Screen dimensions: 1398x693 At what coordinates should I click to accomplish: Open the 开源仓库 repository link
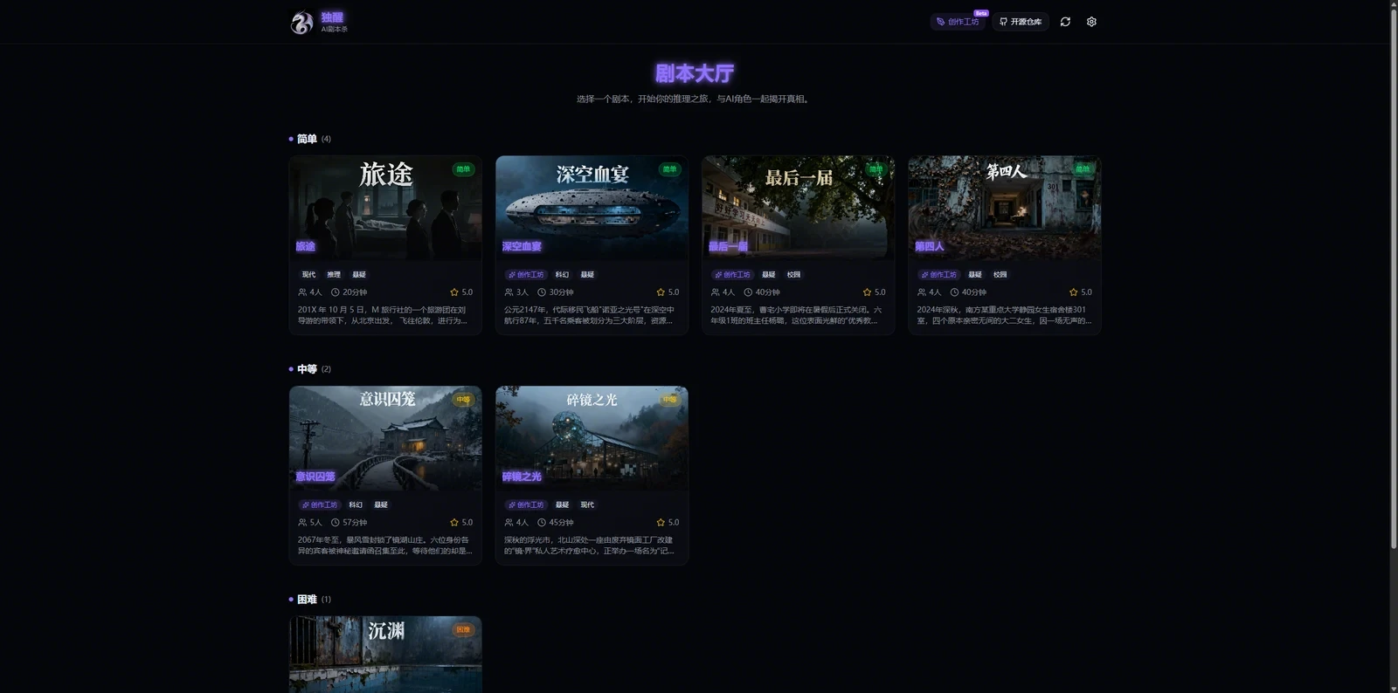[x=1021, y=22]
